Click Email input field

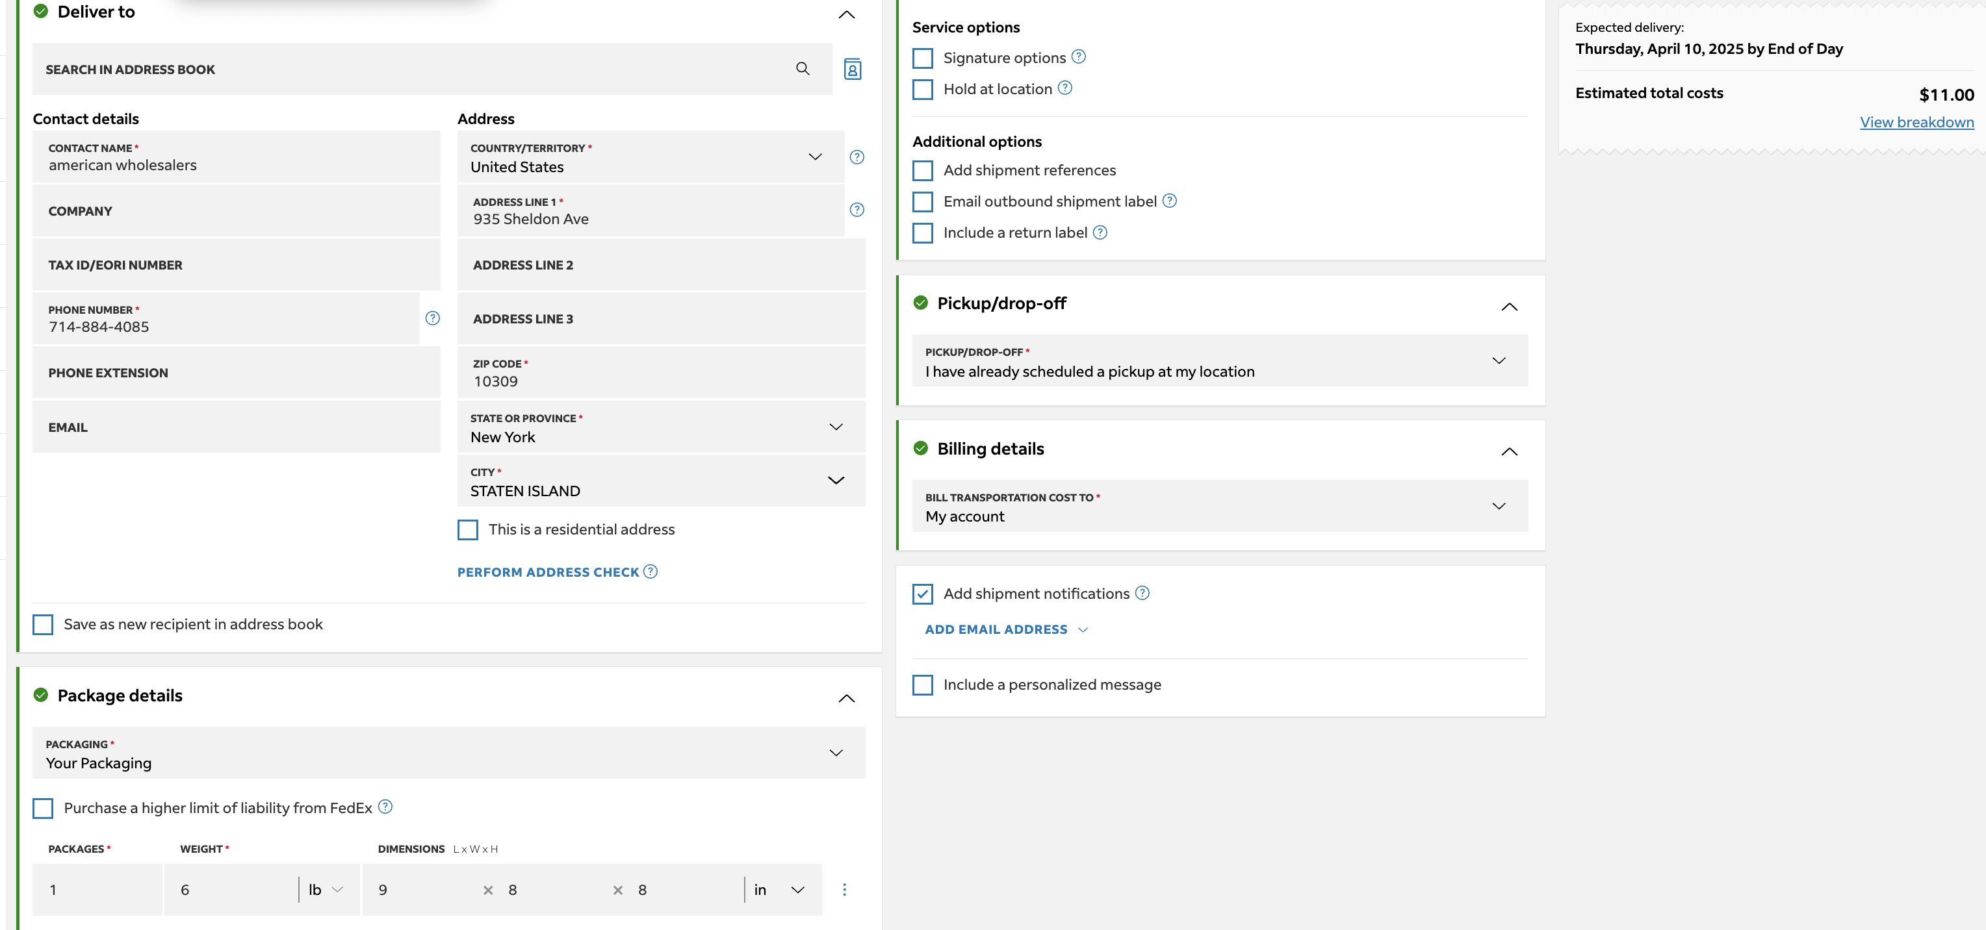click(236, 427)
